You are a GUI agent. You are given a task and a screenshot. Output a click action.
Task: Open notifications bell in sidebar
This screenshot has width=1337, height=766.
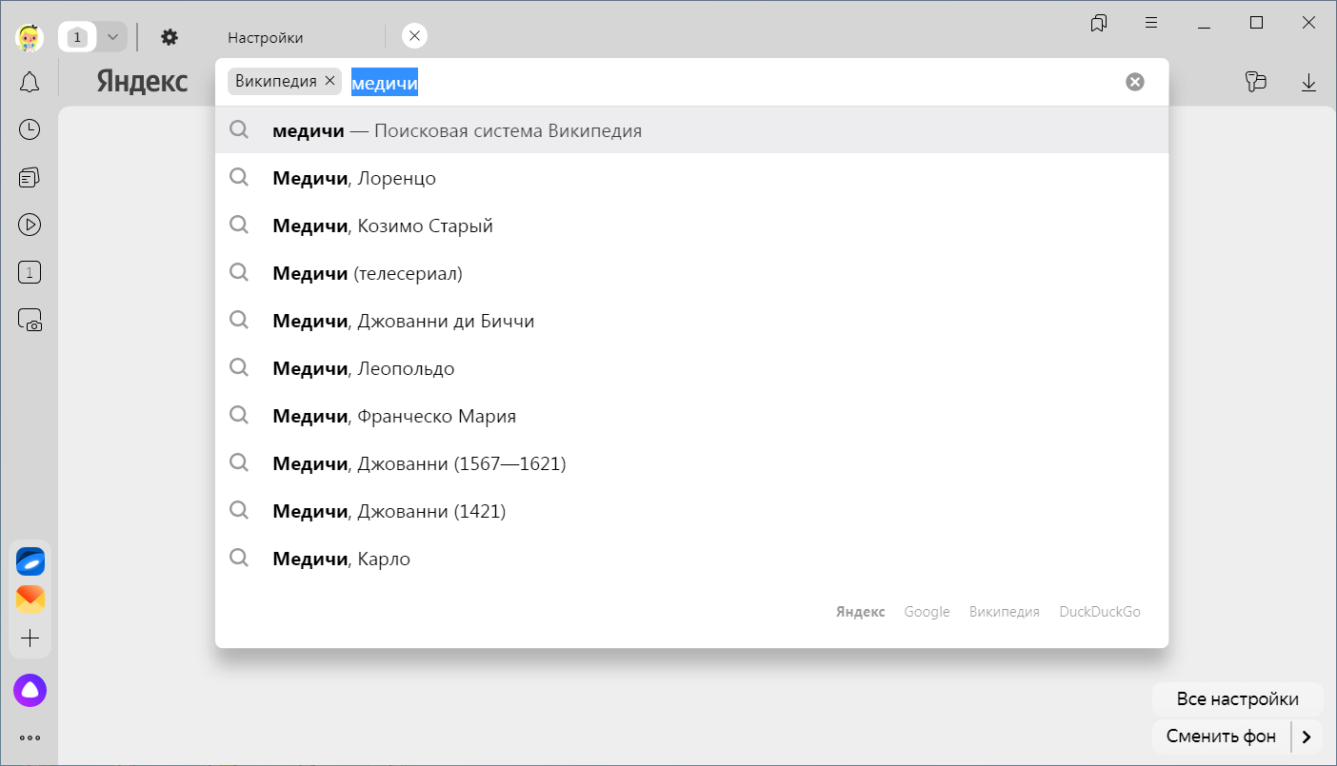point(30,82)
